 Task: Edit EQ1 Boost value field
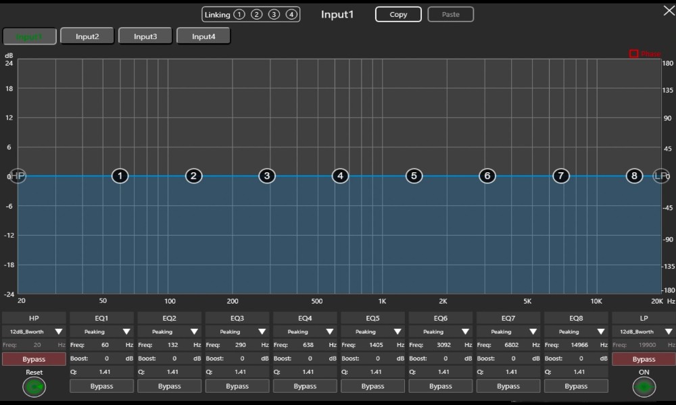pos(107,358)
